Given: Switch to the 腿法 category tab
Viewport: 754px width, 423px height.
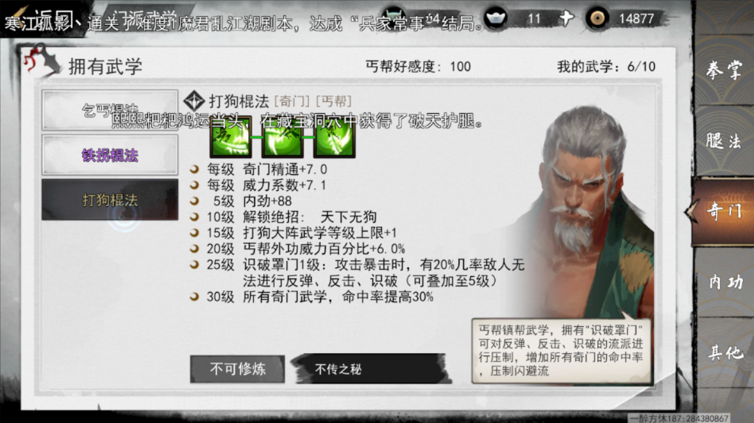Looking at the screenshot, I should 724,141.
